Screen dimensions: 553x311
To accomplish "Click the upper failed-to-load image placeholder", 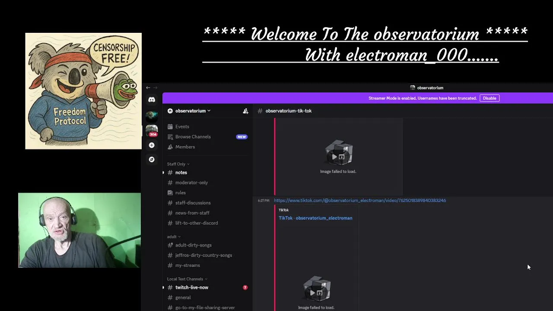I will coord(338,156).
